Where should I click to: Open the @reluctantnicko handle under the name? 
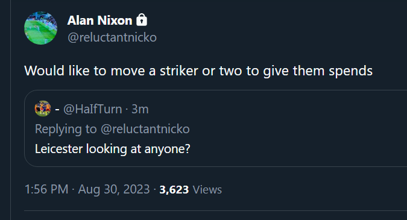coord(112,37)
